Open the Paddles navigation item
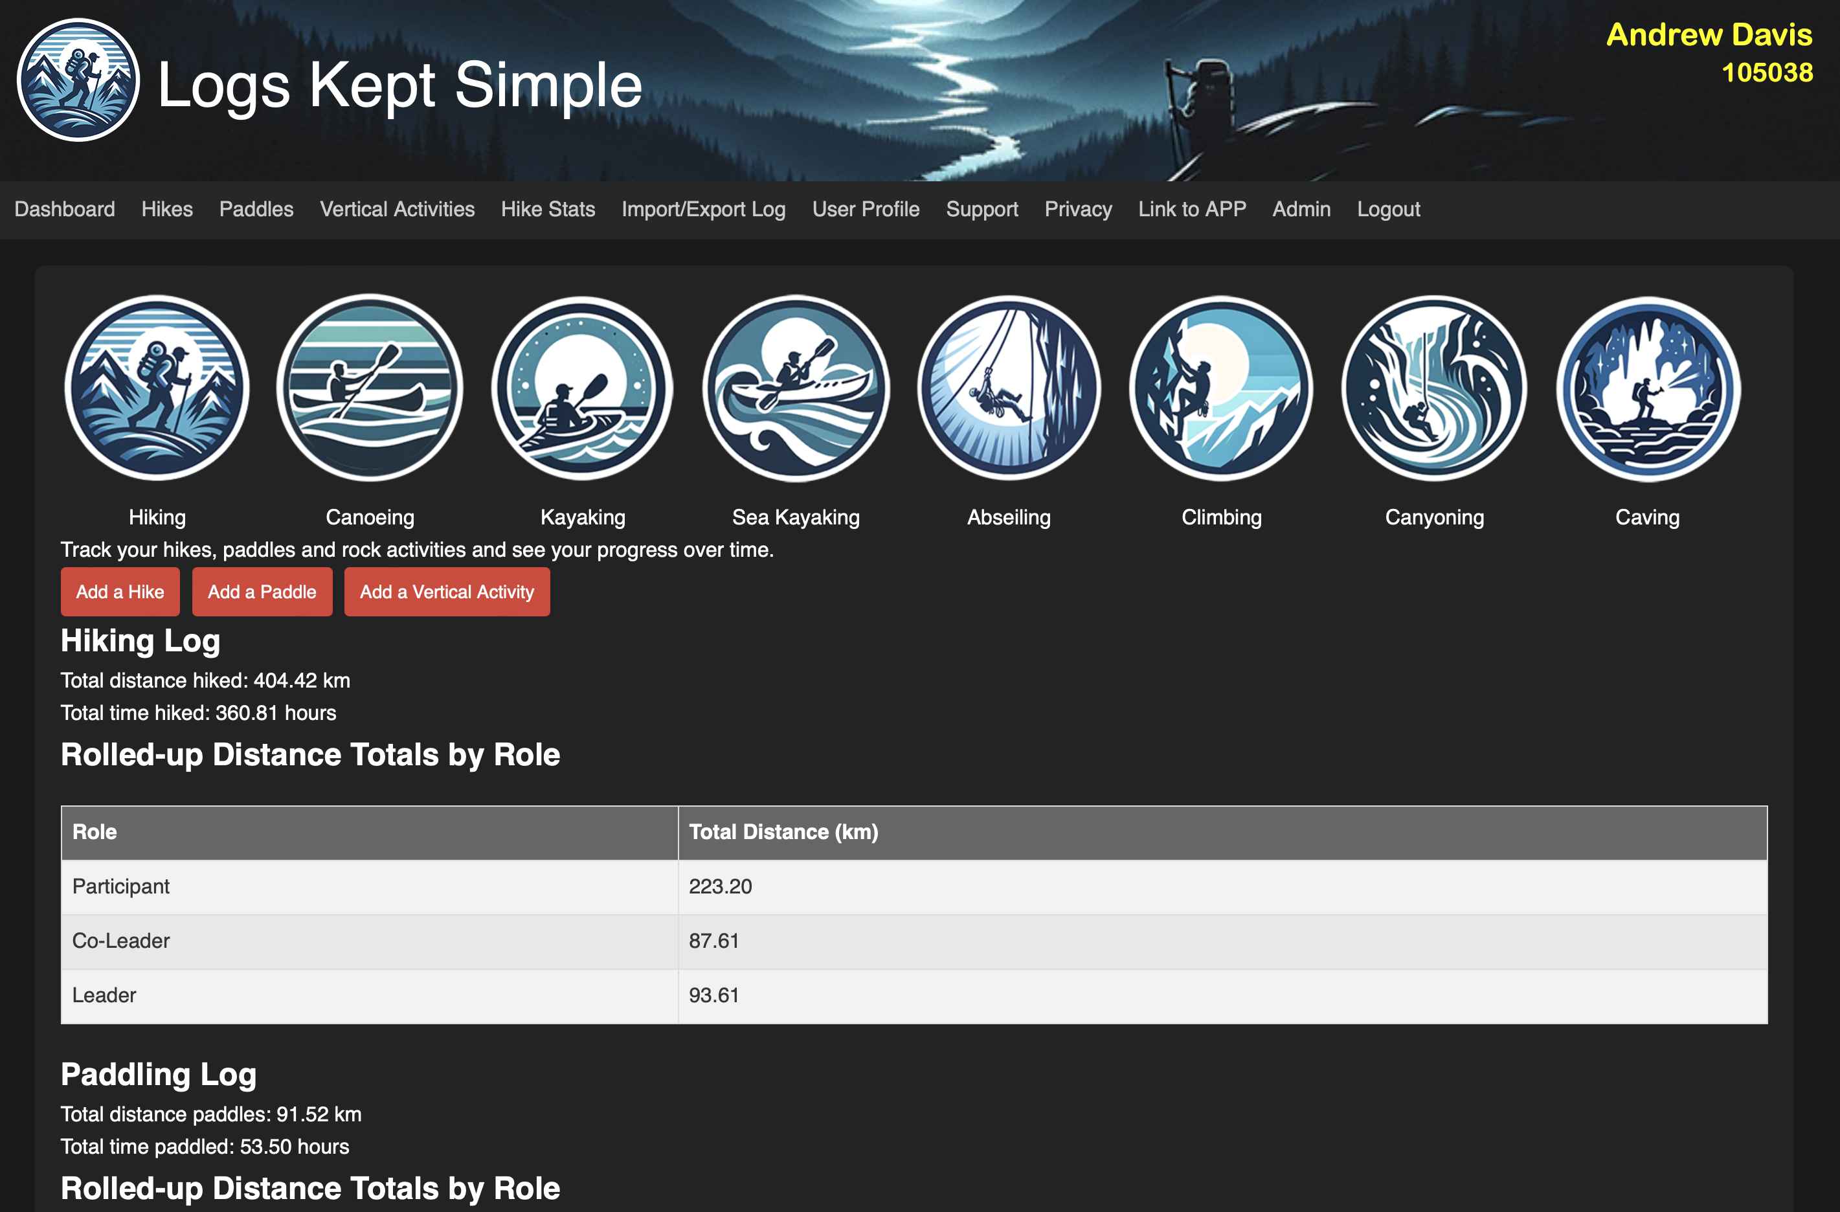The height and width of the screenshot is (1212, 1840). pyautogui.click(x=256, y=210)
